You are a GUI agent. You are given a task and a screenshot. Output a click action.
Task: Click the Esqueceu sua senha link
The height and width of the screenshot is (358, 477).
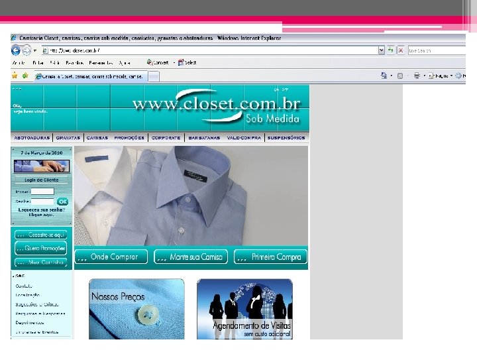tap(41, 212)
